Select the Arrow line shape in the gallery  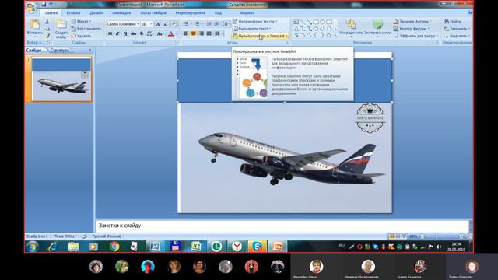click(309, 22)
